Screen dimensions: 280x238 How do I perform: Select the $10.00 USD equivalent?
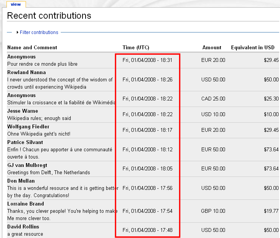[x=271, y=114]
